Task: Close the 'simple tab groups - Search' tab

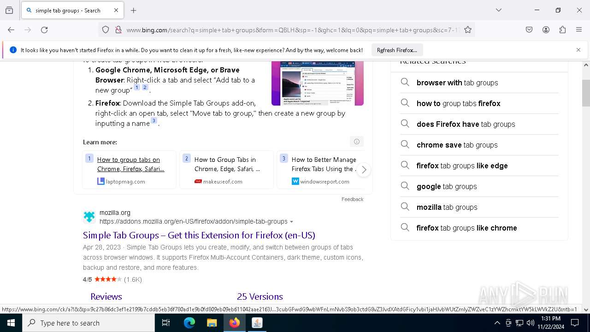Action: 116,10
